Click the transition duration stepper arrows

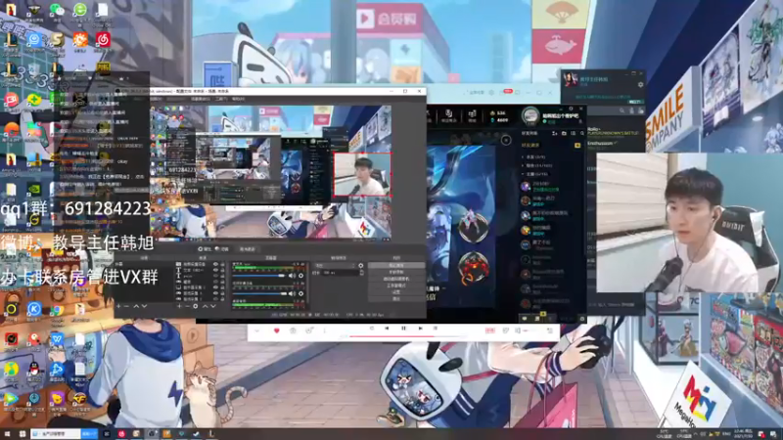pos(361,273)
